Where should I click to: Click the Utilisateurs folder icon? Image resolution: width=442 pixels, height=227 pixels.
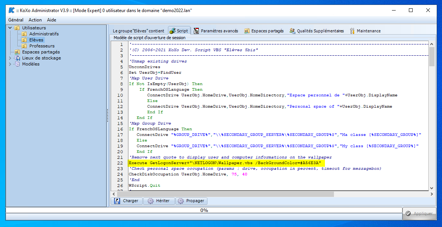17,28
